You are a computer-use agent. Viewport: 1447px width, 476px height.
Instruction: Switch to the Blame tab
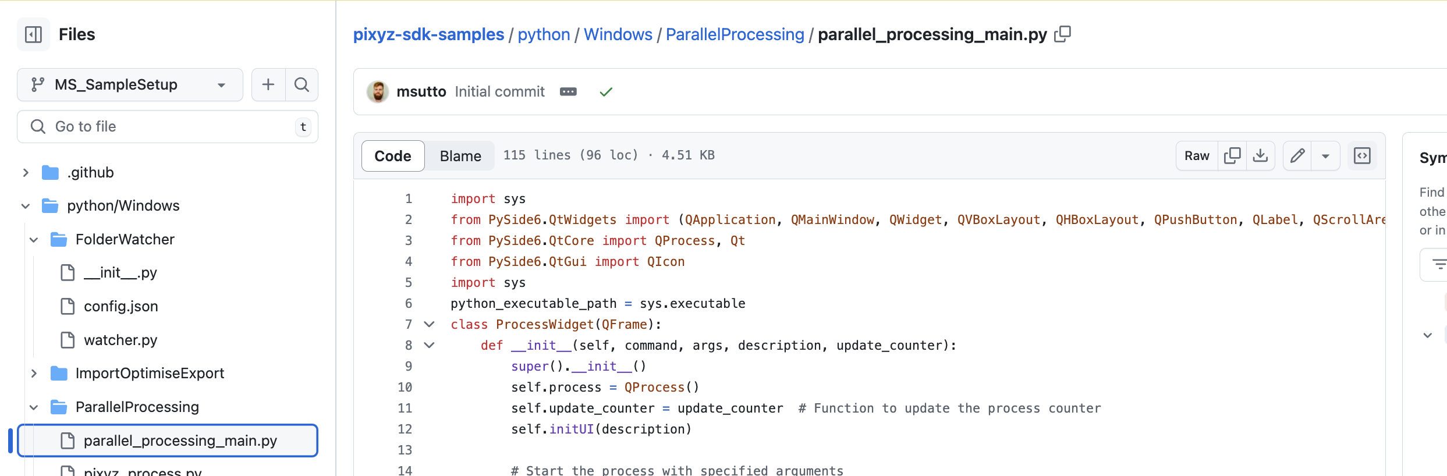[460, 156]
